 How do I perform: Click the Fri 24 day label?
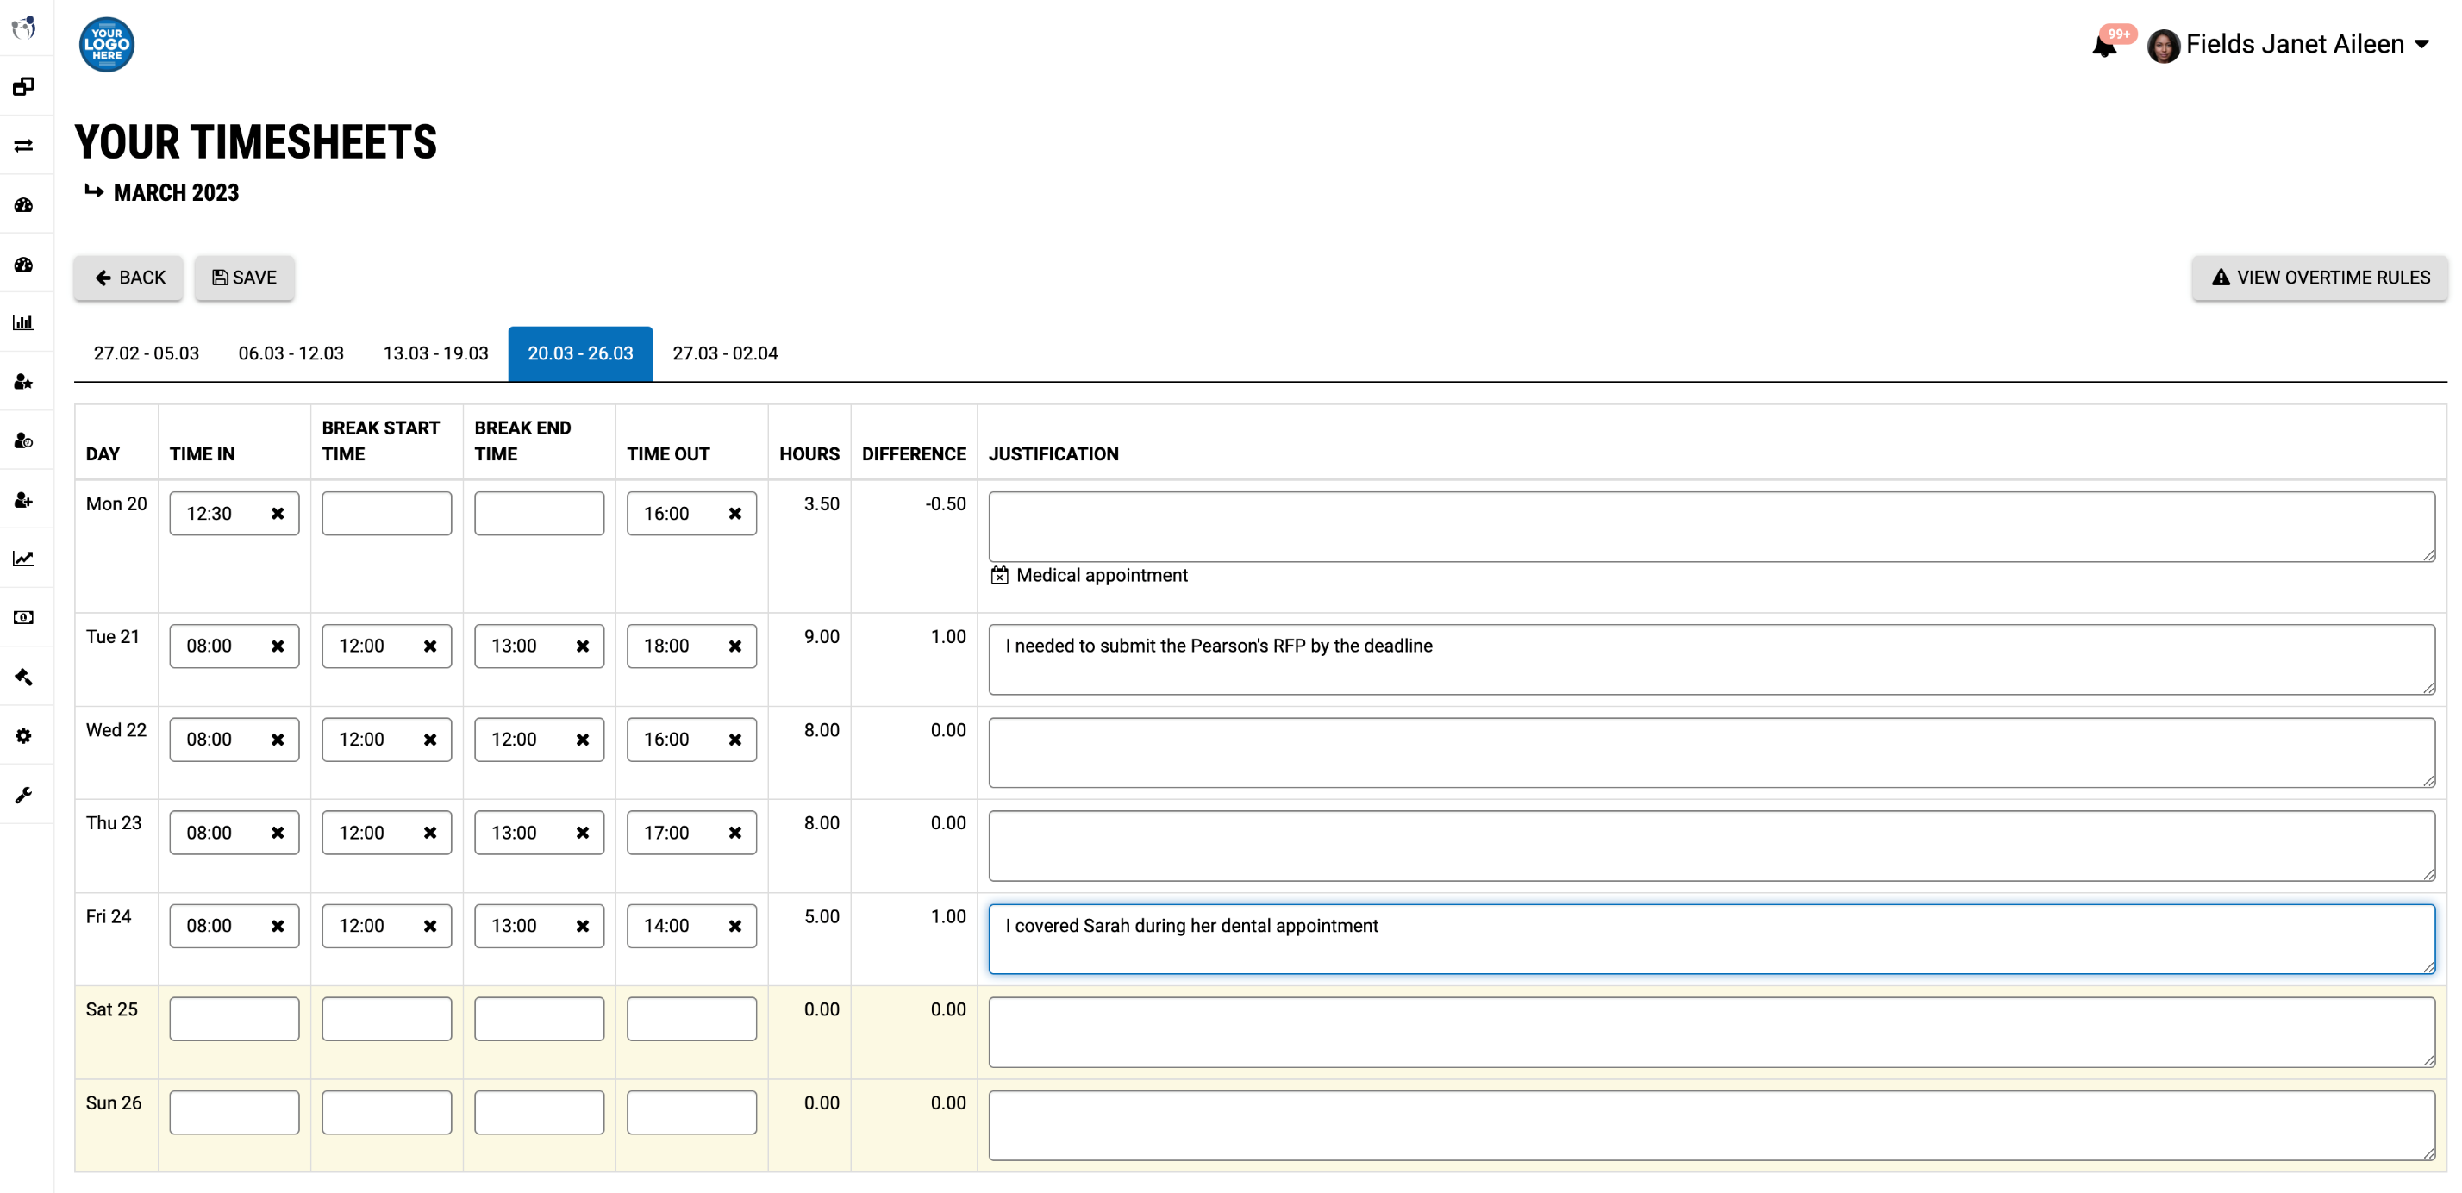pyautogui.click(x=108, y=917)
